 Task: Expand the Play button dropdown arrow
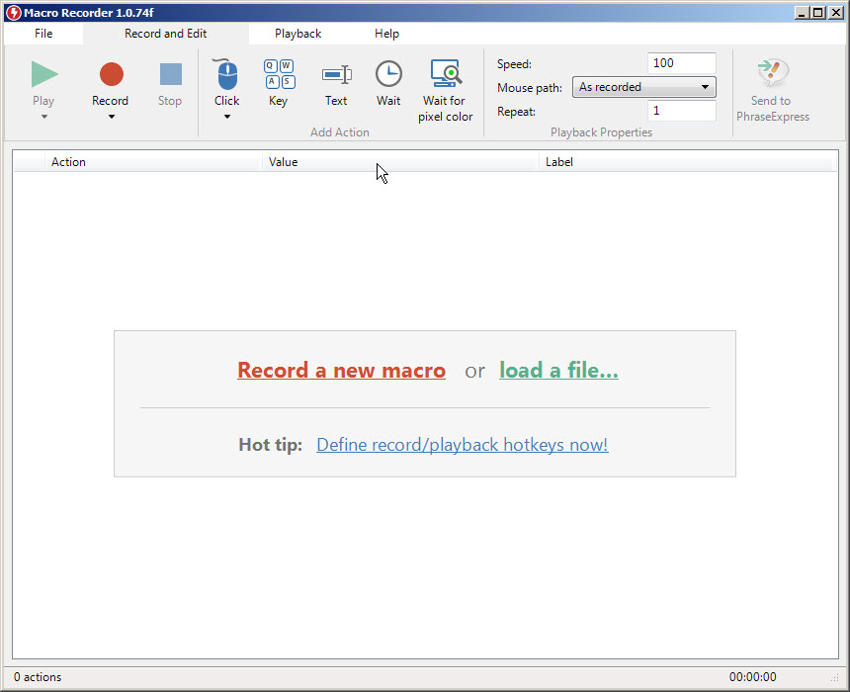(43, 117)
